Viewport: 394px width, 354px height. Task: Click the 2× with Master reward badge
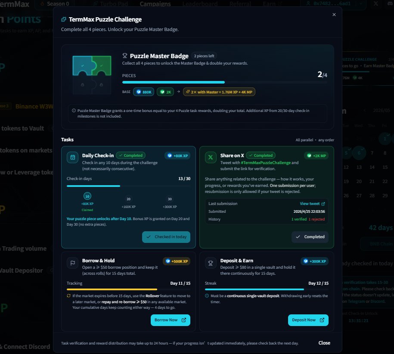219,92
